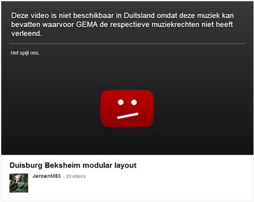
Task: Click the title Duisburg Beksheim modular layout
Action: tap(73, 165)
